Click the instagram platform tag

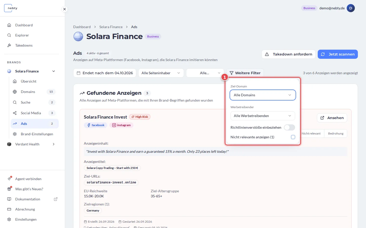(x=121, y=125)
